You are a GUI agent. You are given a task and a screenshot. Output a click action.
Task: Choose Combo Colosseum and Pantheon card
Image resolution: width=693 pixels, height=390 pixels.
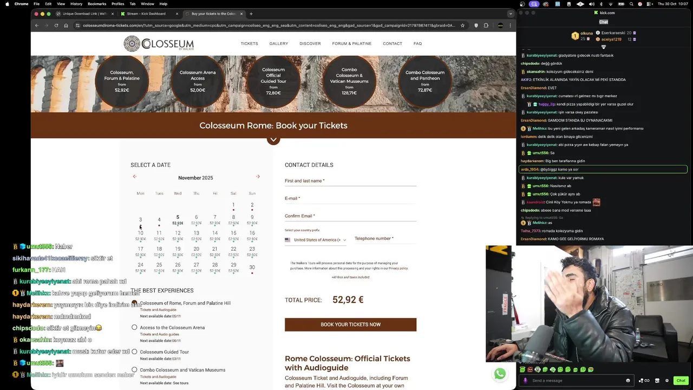coord(425,81)
